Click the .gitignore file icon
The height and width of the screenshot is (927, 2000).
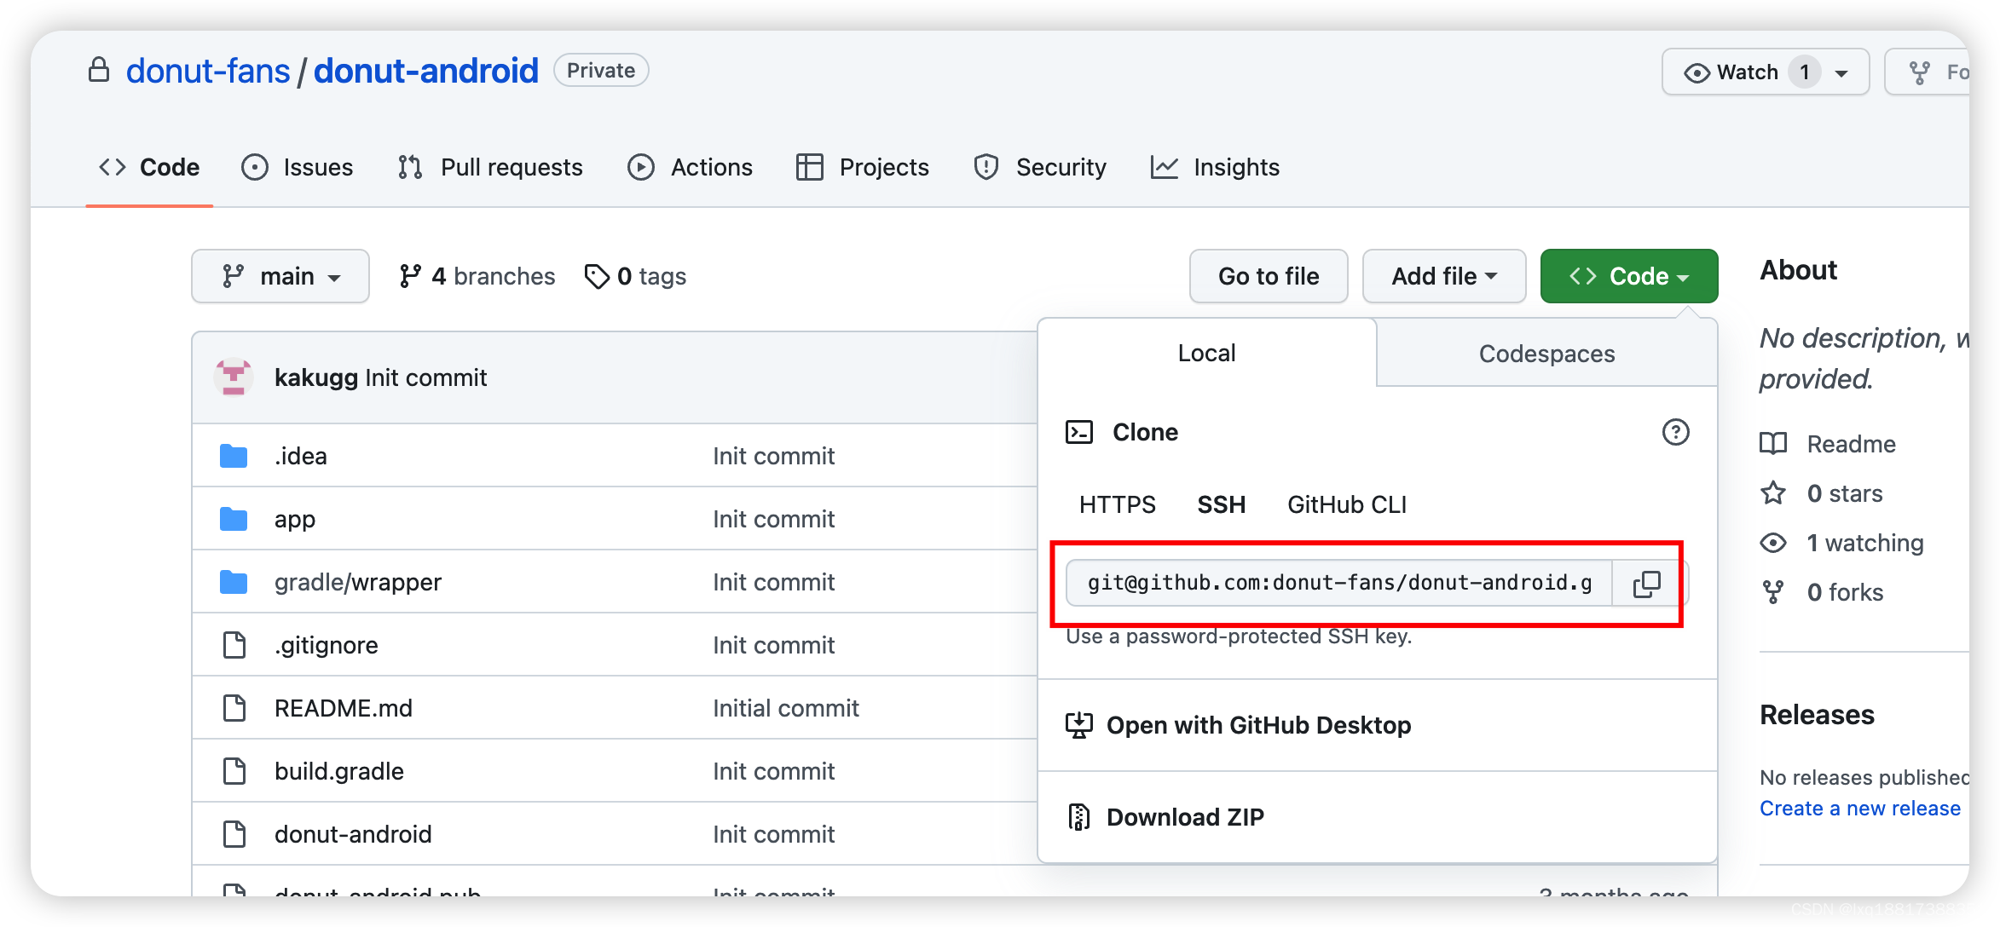(x=234, y=646)
